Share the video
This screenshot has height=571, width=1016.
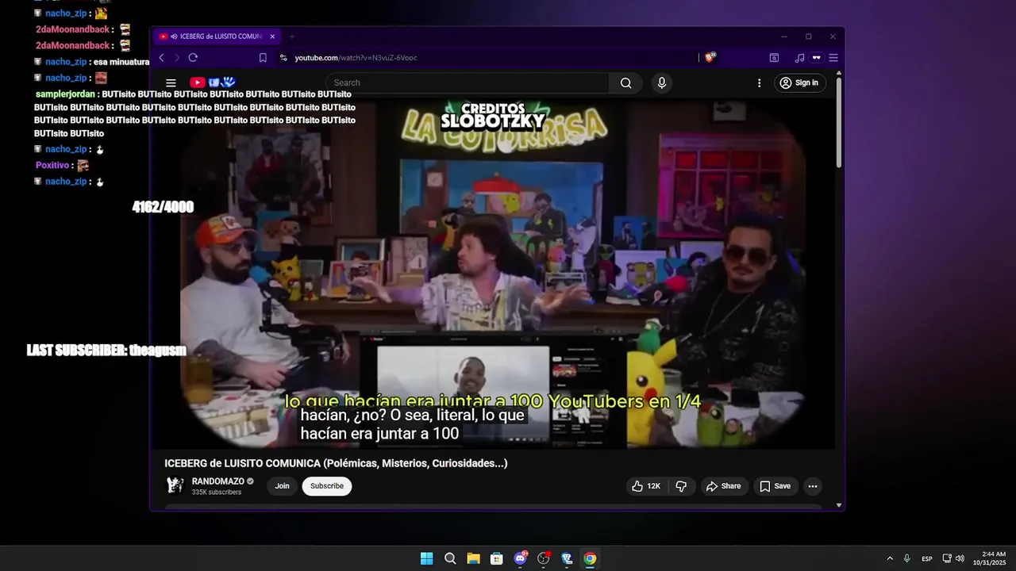point(723,486)
